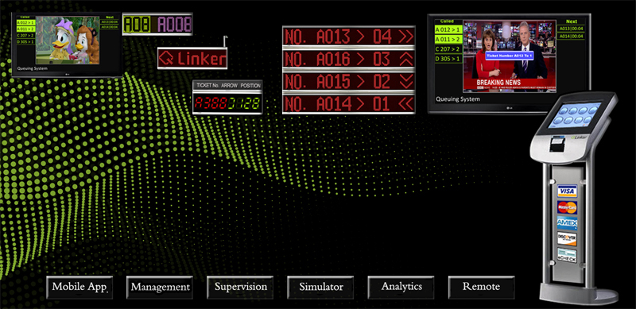Click the left arrows on A014 row
The height and width of the screenshot is (309, 636).
pyautogui.click(x=405, y=104)
